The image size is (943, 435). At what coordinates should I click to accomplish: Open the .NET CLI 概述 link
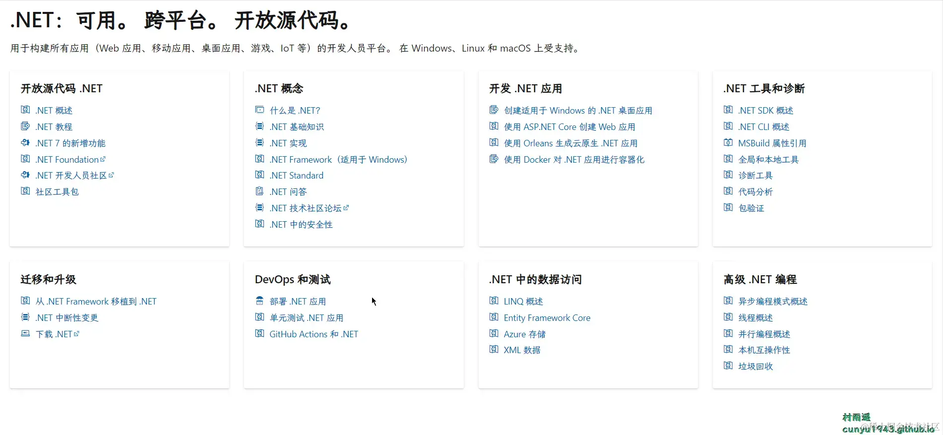[764, 126]
